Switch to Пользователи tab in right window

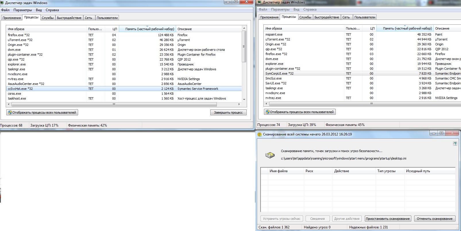pyautogui.click(x=365, y=17)
